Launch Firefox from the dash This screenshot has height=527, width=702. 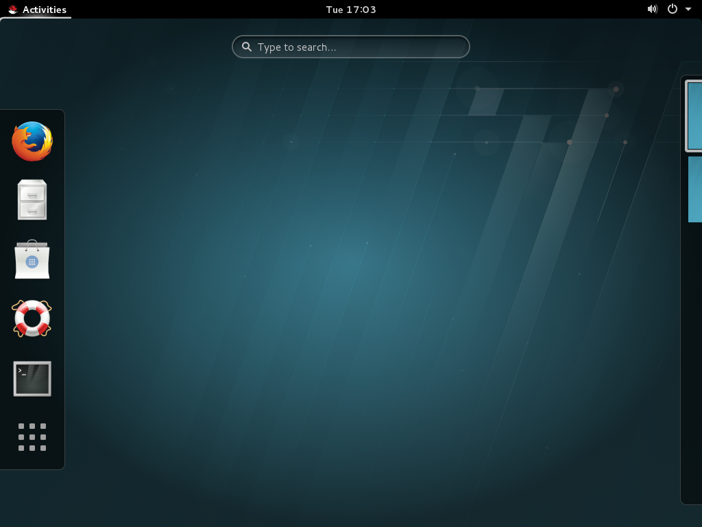[32, 140]
